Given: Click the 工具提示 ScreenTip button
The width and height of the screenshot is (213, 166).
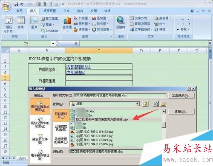Looking at the screenshot, I should [181, 96].
